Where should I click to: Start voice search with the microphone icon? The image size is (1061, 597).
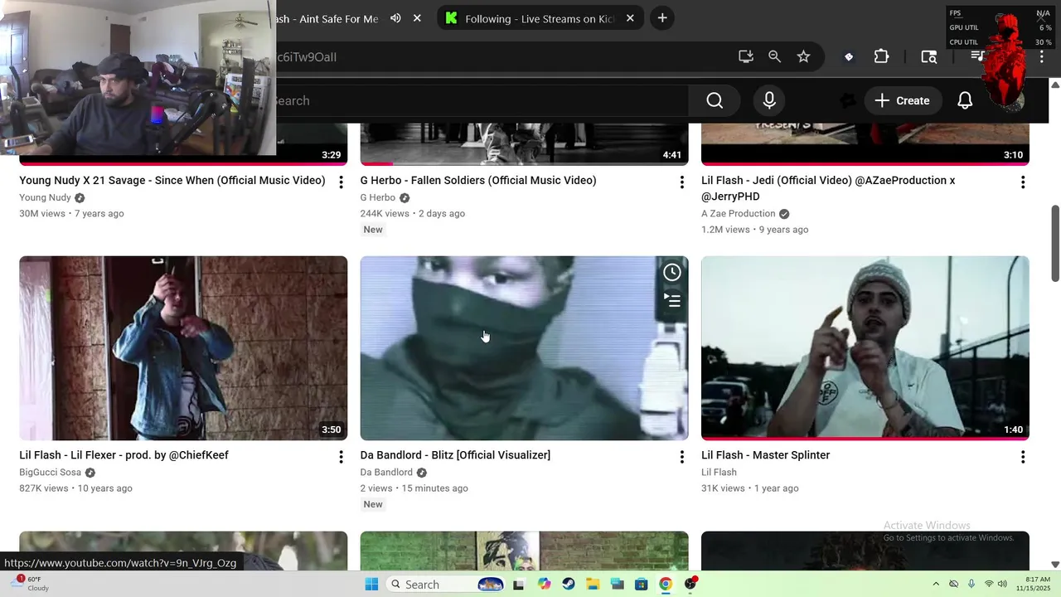769,100
